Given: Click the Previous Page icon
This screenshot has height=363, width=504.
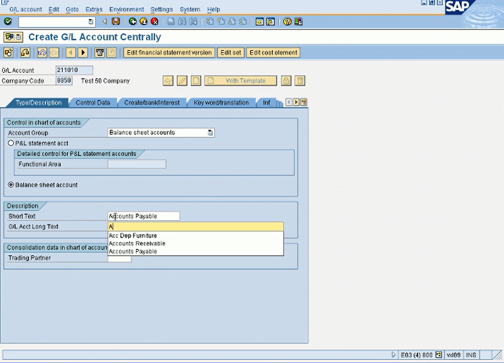Looking at the screenshot, I should tap(221, 22).
